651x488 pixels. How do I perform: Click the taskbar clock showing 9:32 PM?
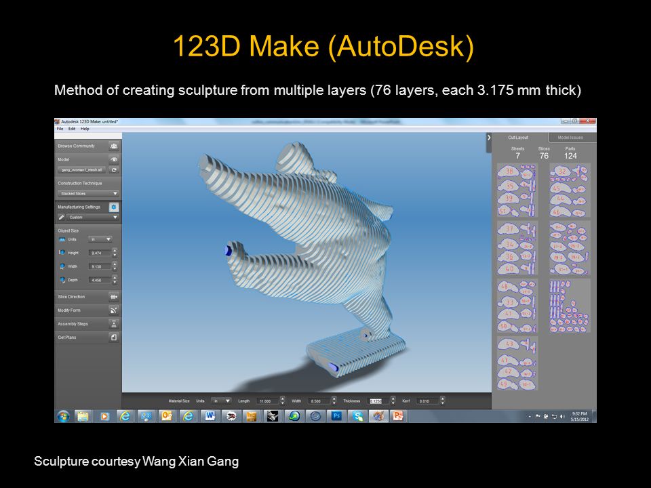click(579, 416)
